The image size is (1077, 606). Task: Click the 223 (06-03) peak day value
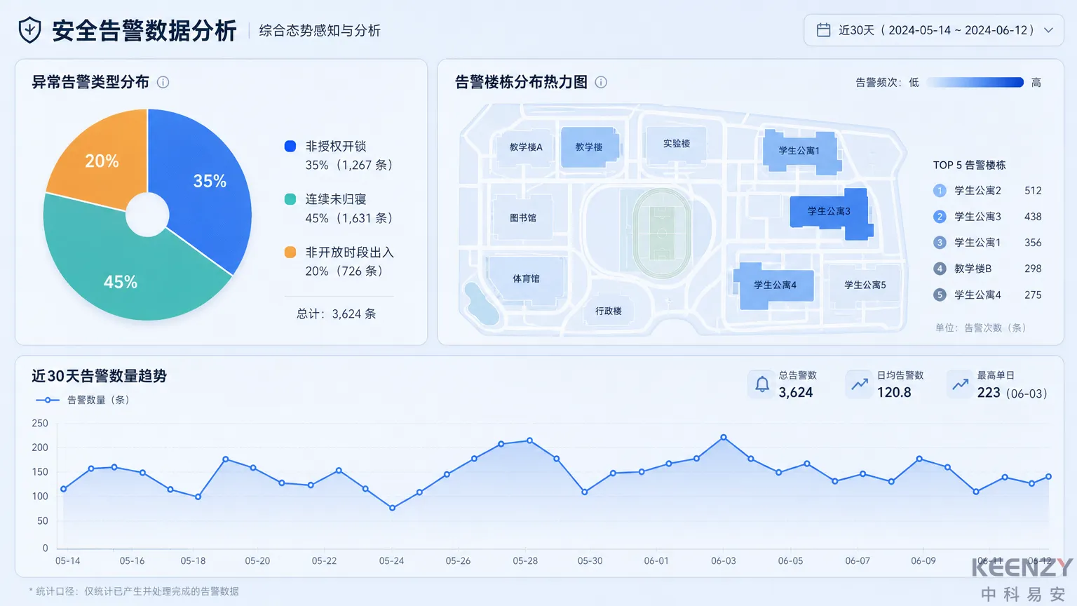[1012, 393]
